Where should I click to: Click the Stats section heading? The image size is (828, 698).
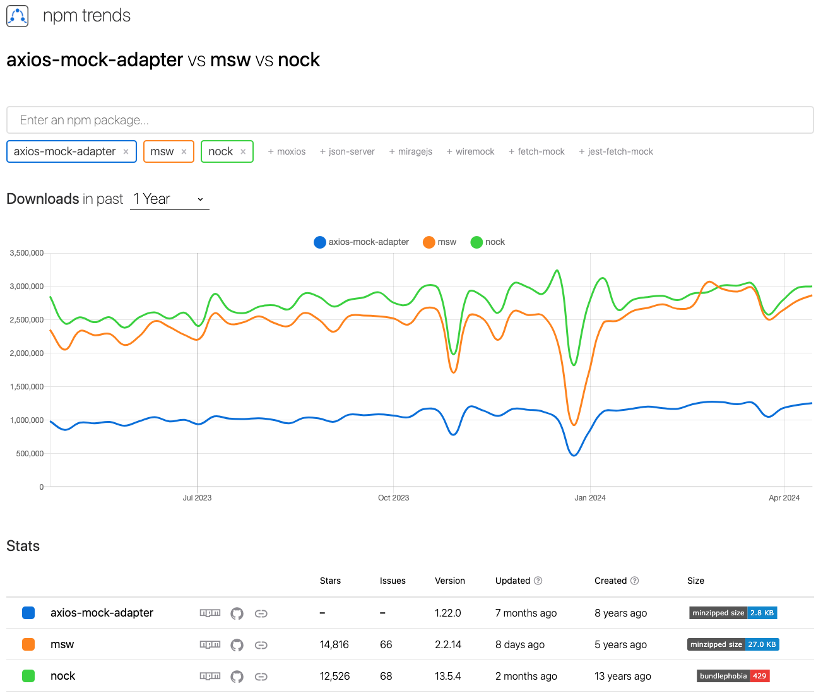pos(23,546)
